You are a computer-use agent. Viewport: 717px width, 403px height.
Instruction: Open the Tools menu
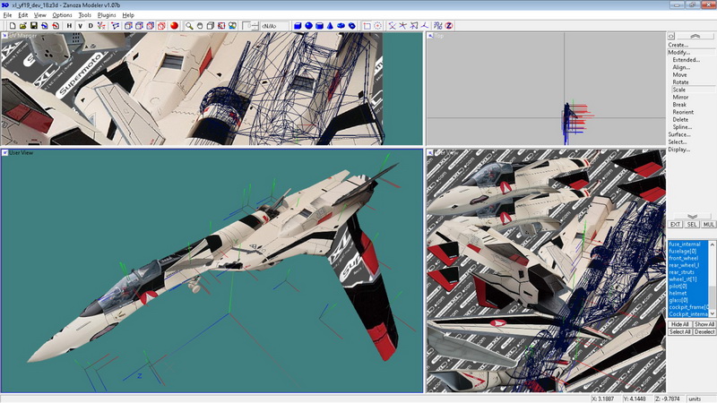tap(84, 15)
